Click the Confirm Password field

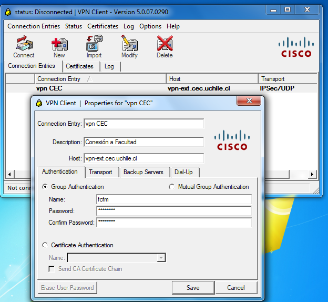[x=174, y=223]
